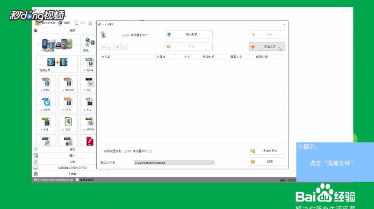This screenshot has width=374, height=209.
Task: Click the 添加文件夹 (Add Folder) button
Action: (x=267, y=151)
